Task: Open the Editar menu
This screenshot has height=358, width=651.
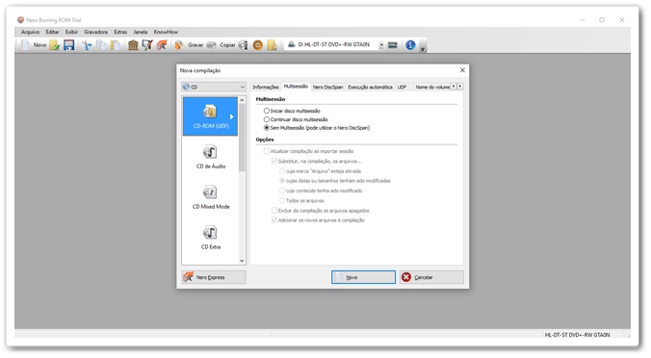Action: (52, 32)
